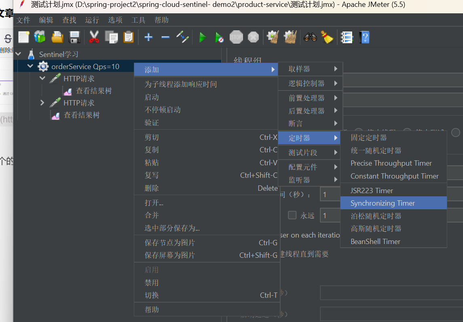Open the 编辑 menu

coord(46,20)
